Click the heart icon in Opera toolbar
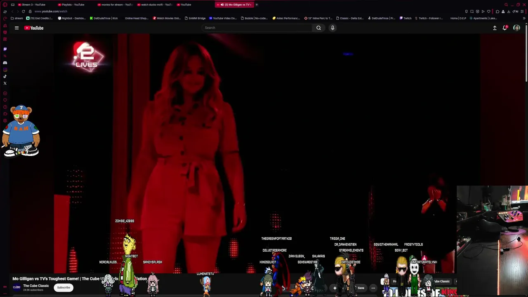This screenshot has height=297, width=528. coord(489,12)
